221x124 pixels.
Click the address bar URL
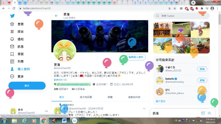pyautogui.click(x=37, y=8)
